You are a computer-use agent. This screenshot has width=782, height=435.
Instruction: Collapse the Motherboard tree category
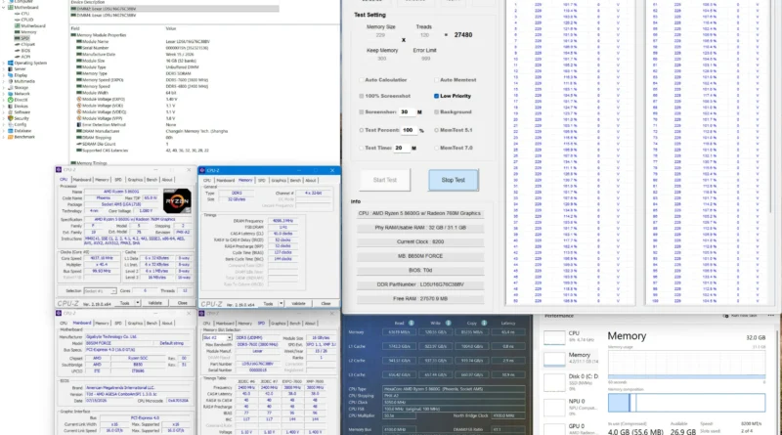(x=4, y=8)
